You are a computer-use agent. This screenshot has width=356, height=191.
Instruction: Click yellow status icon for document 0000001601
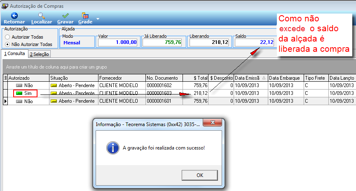[x=54, y=101]
